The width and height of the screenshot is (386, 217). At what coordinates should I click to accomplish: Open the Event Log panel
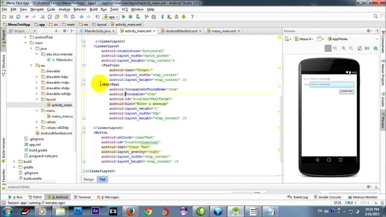coord(297,197)
